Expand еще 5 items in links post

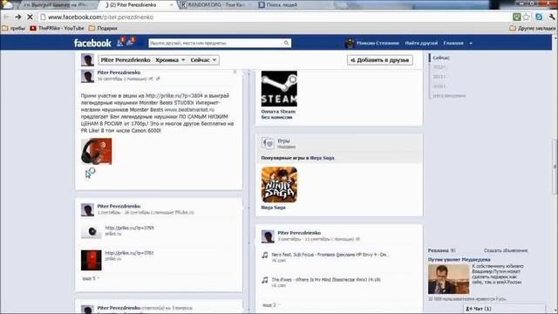[x=91, y=278]
